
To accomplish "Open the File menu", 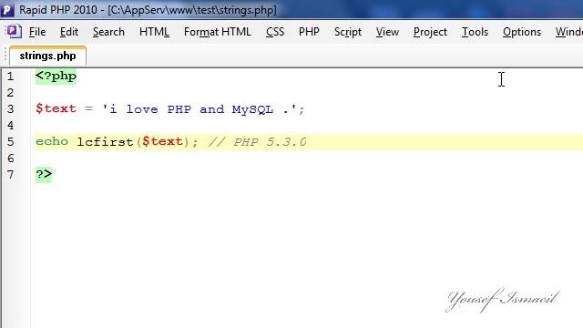I will pyautogui.click(x=37, y=32).
